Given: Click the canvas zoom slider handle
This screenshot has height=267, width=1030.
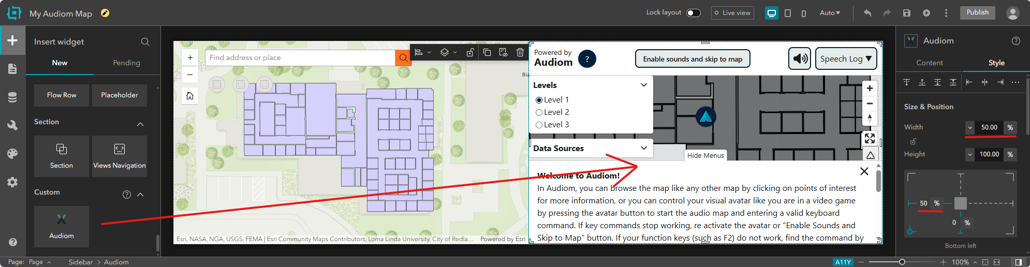Looking at the screenshot, I should click(x=902, y=262).
